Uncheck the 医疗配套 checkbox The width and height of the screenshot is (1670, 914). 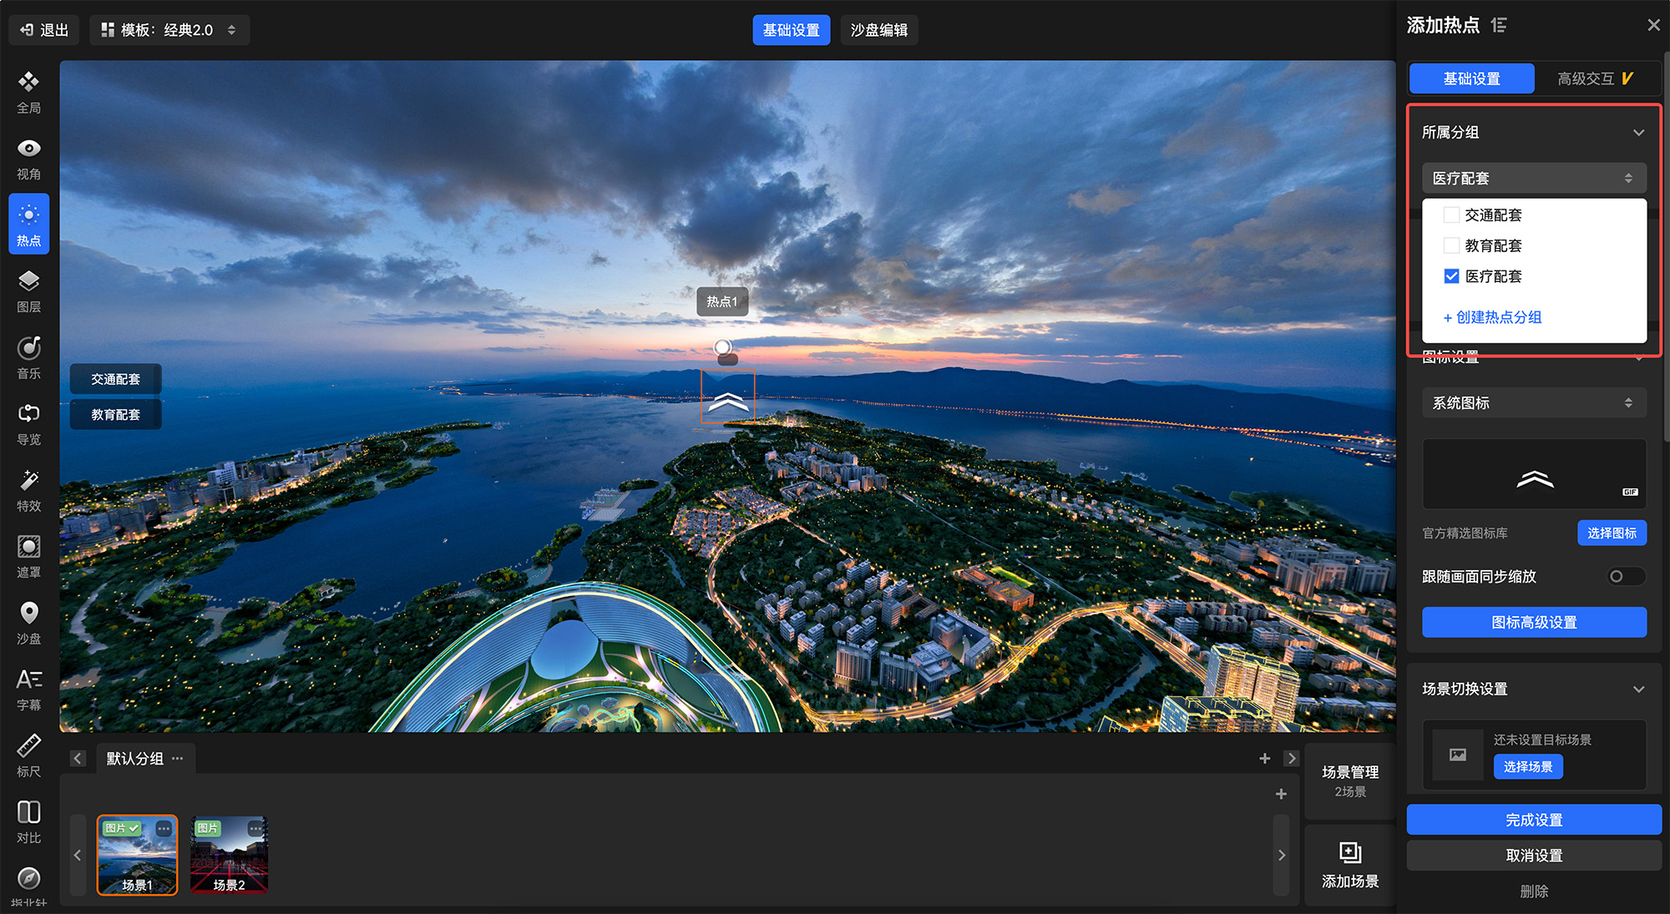click(x=1451, y=276)
